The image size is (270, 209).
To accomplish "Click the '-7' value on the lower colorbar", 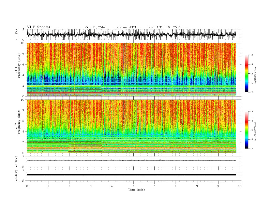I will [251, 149].
